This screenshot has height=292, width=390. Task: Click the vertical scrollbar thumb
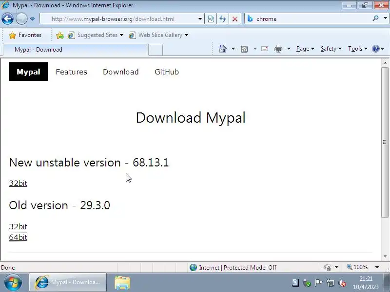click(x=385, y=143)
